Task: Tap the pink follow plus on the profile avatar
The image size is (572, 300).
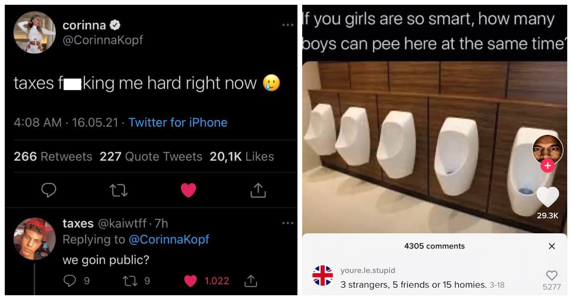Action: (x=547, y=166)
